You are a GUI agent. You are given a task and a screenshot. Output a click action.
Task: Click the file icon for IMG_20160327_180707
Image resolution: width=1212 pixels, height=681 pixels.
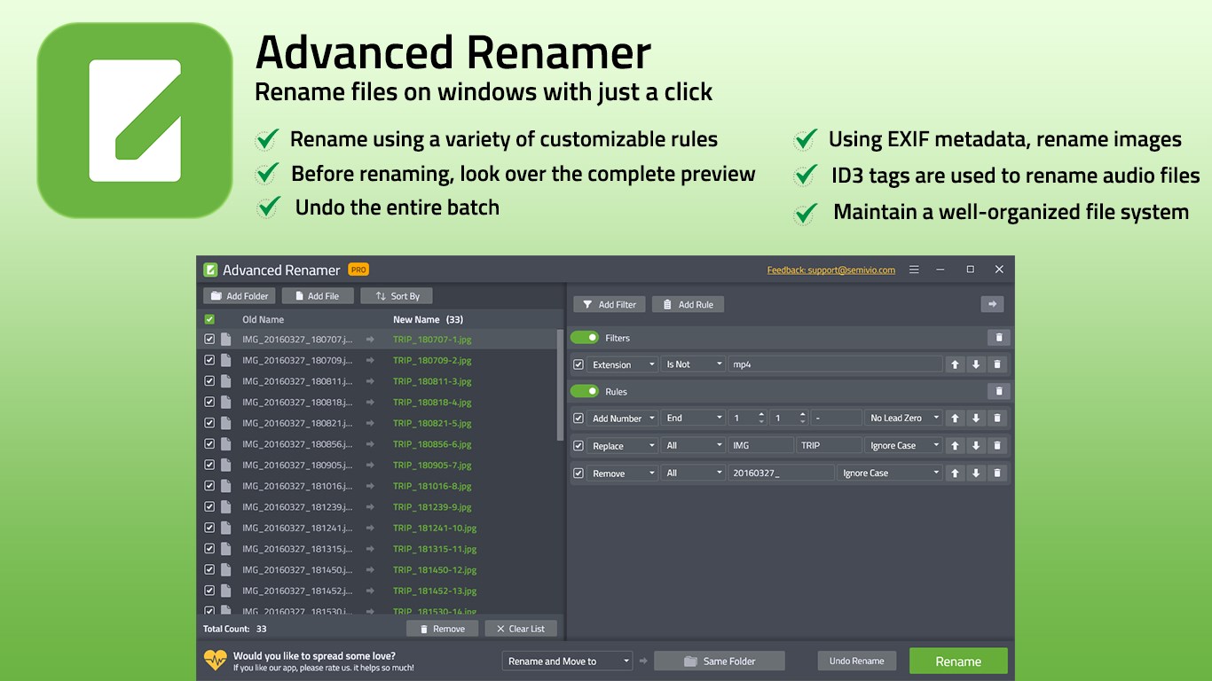coord(226,339)
